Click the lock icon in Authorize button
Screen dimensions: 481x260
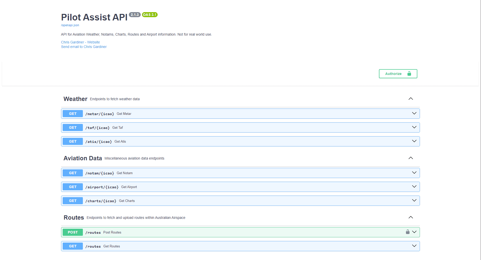pos(409,73)
